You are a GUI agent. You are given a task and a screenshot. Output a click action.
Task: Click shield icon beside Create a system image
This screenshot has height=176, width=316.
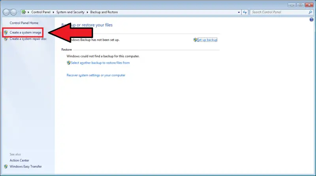point(6,32)
